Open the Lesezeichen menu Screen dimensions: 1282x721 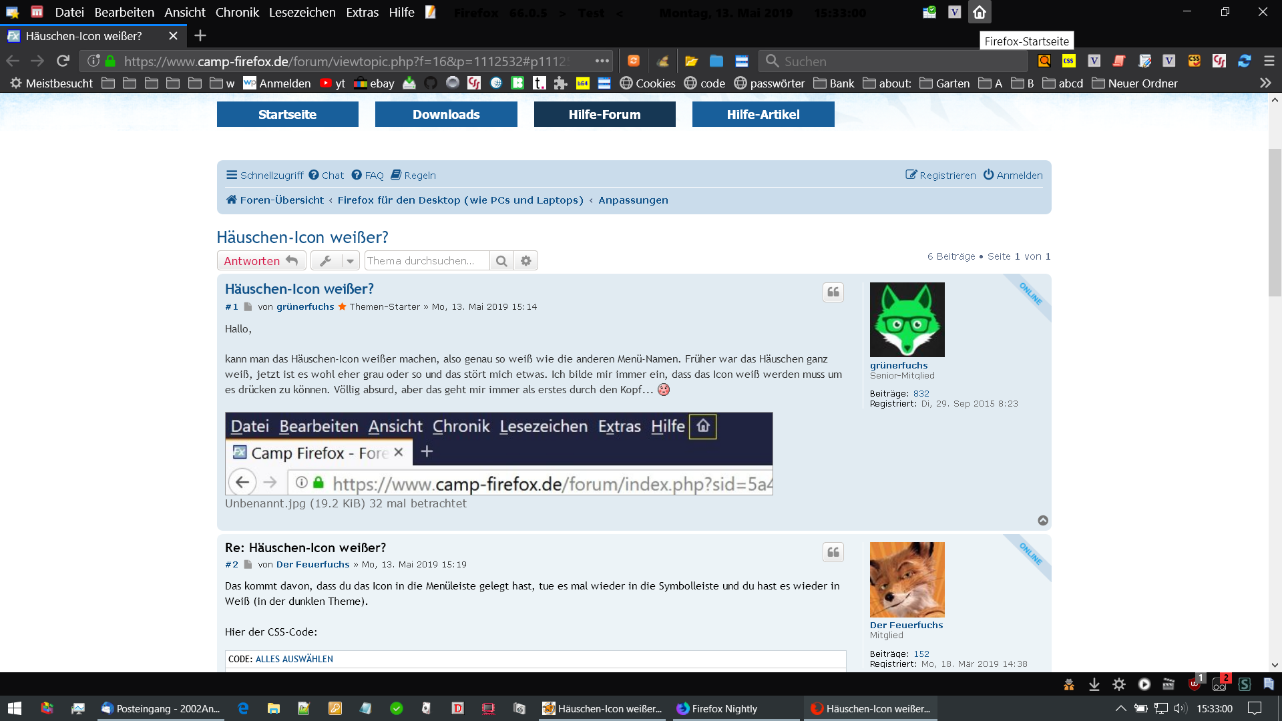pyautogui.click(x=302, y=12)
